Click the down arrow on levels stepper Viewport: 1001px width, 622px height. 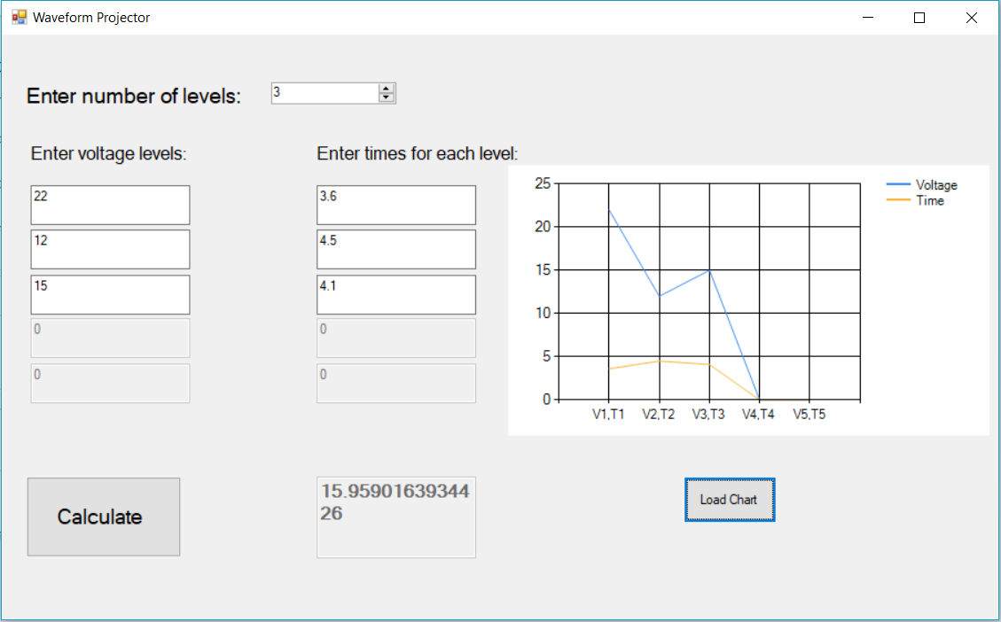point(387,97)
